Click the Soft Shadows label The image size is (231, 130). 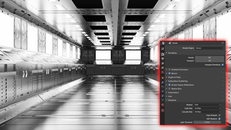pyautogui.click(x=212, y=119)
